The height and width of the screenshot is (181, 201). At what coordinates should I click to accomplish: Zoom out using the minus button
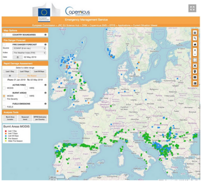(x=195, y=54)
